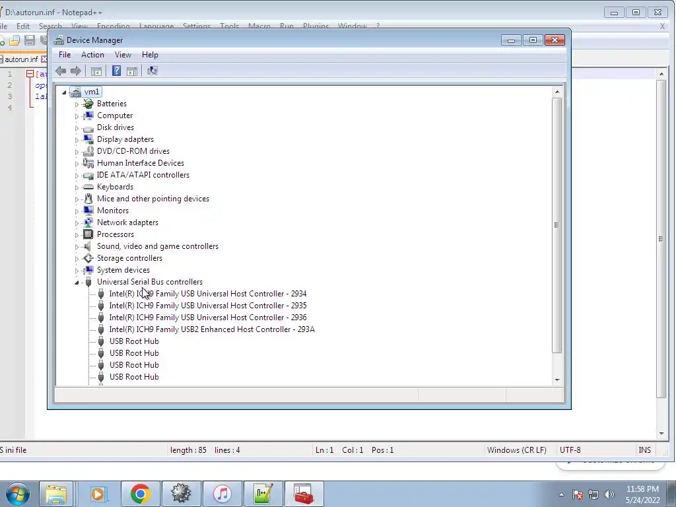Click the Back arrow in Device Manager toolbar
This screenshot has width=676, height=507.
click(x=61, y=71)
